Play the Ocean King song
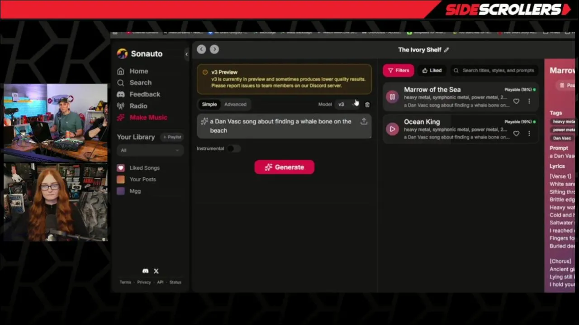 point(392,129)
